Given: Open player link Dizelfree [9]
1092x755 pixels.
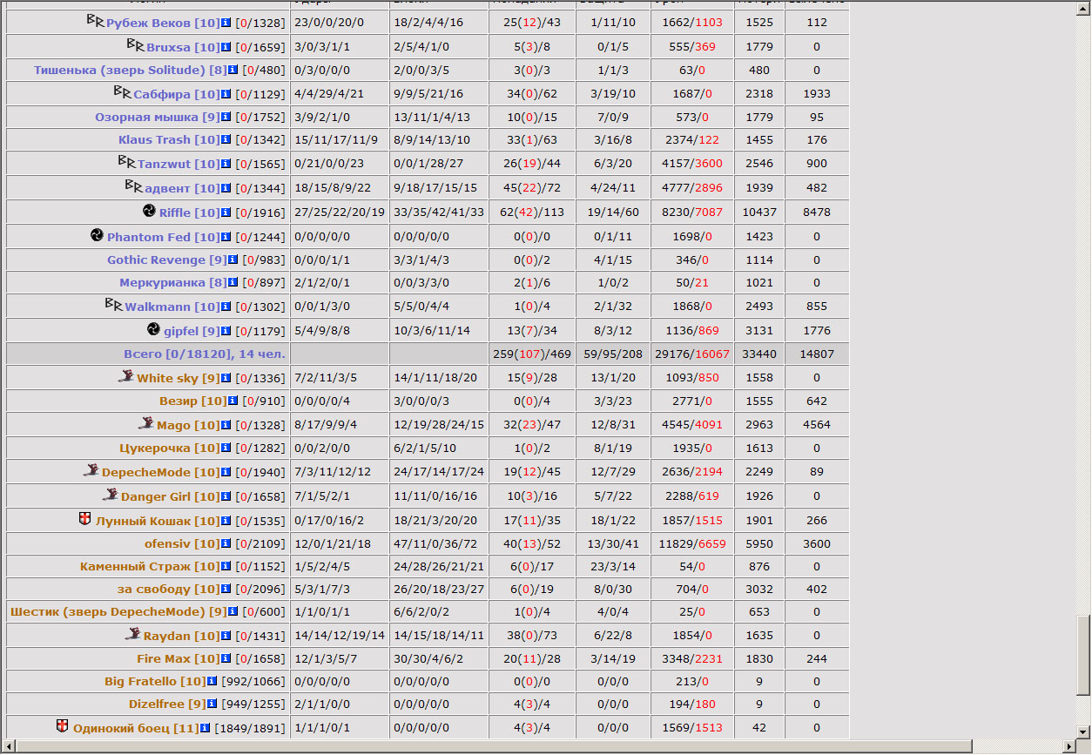Looking at the screenshot, I should pyautogui.click(x=167, y=704).
